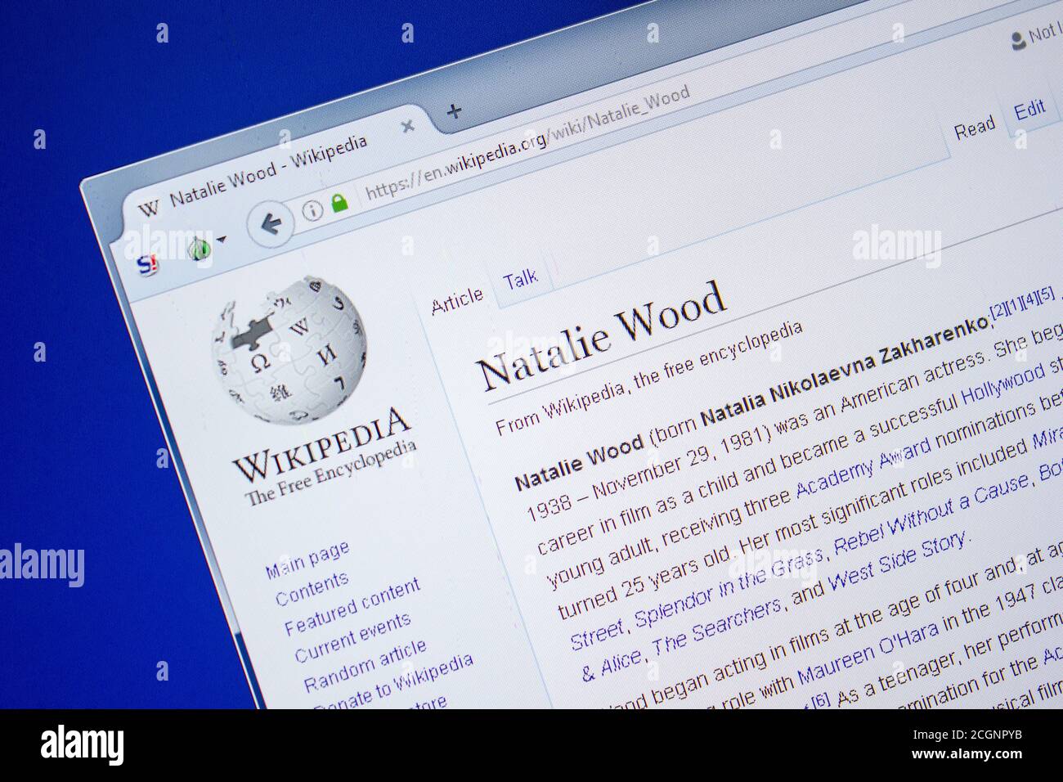Click the Natalie Wood article heading
Screen dimensions: 1063x782
point(602,335)
